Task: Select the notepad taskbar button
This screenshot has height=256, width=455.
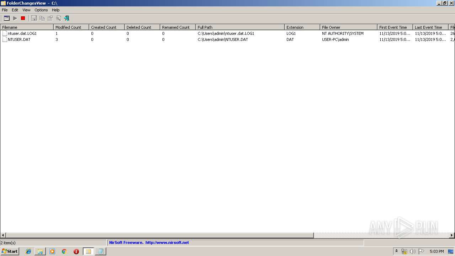Action: (101, 251)
